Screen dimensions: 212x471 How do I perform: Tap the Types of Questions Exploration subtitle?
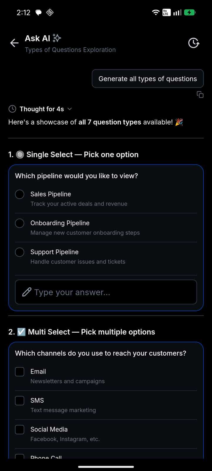click(70, 50)
